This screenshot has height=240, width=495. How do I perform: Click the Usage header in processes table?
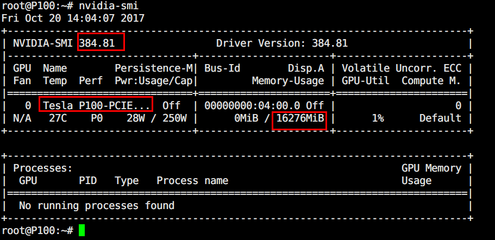tap(416, 181)
